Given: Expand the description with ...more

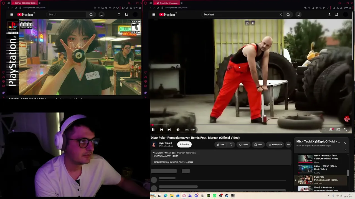Looking at the screenshot, I should pos(190,162).
